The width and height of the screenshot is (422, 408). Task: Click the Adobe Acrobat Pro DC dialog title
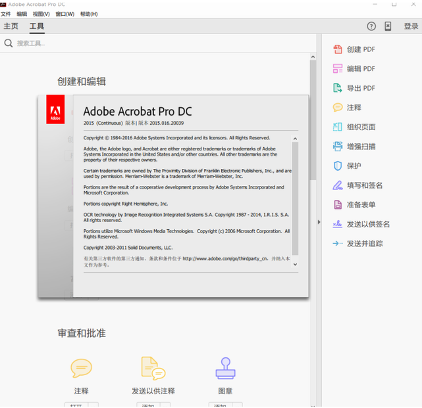point(138,112)
